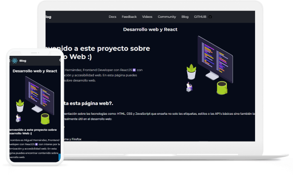Screen dimensions: 293x175
Task: Open the Docs link in laptop navbar
Action: click(x=112, y=17)
